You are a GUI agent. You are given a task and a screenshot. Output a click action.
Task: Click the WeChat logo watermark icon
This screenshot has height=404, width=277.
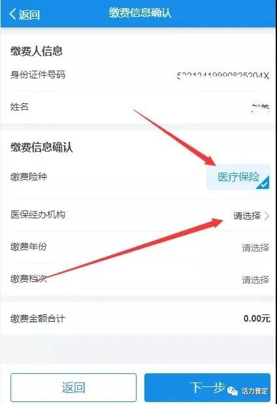coord(233,391)
